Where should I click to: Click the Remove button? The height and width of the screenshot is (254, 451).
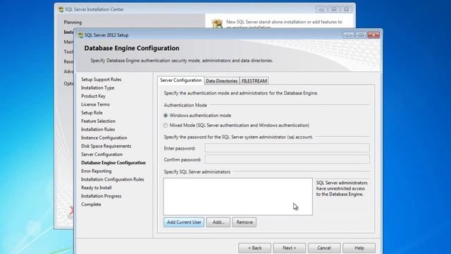245,222
